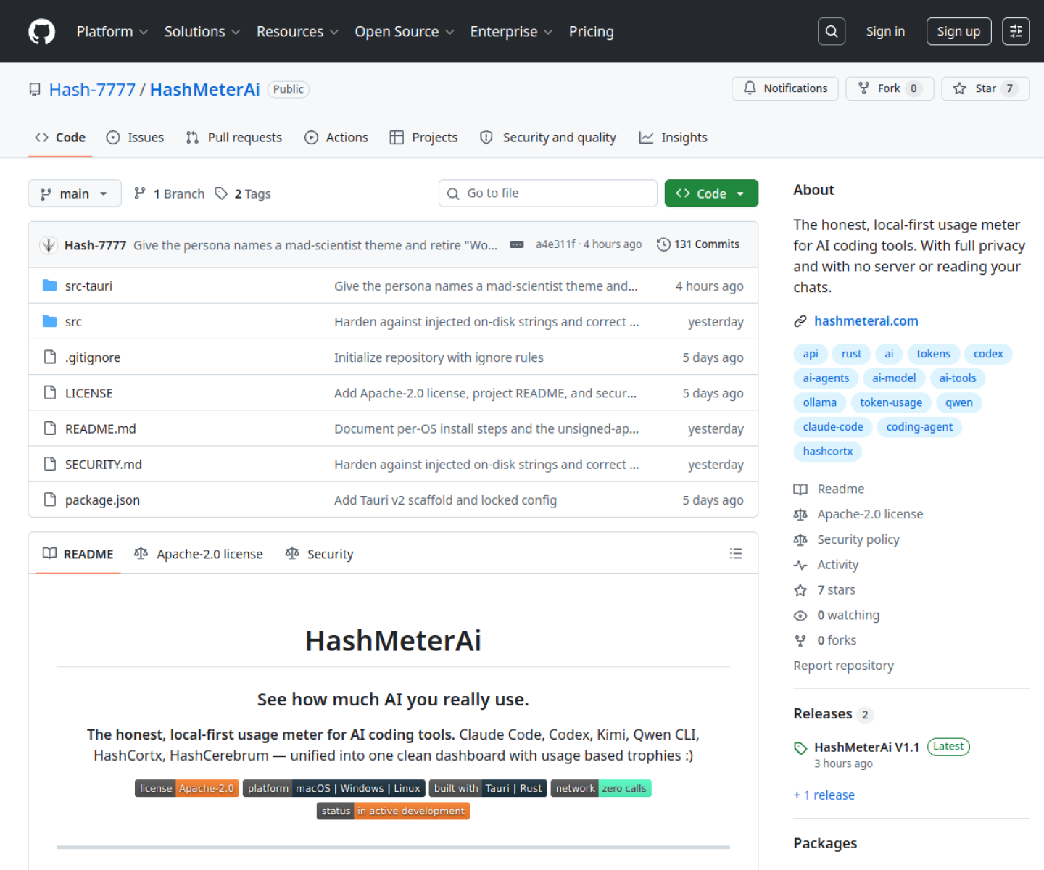The width and height of the screenshot is (1044, 870).
Task: Click the bell icon in Notifications
Action: (750, 88)
